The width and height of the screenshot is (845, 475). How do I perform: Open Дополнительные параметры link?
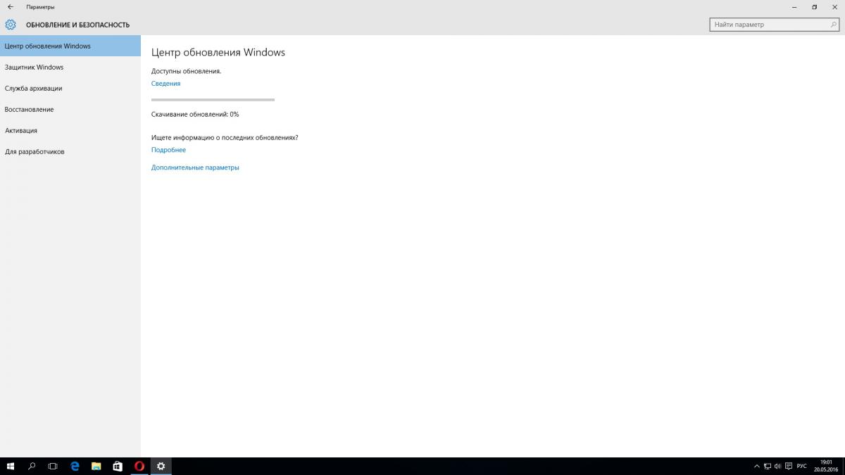tap(195, 167)
